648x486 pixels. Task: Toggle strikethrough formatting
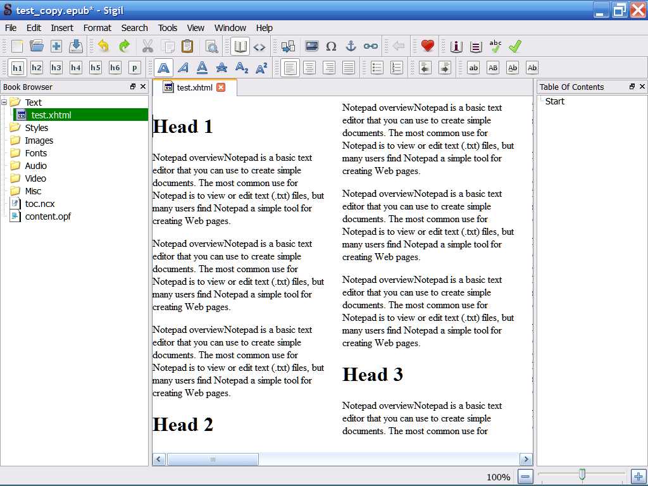click(222, 68)
